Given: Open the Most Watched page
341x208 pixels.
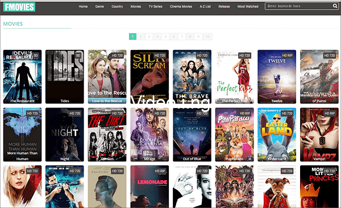Looking at the screenshot, I should coord(248,6).
